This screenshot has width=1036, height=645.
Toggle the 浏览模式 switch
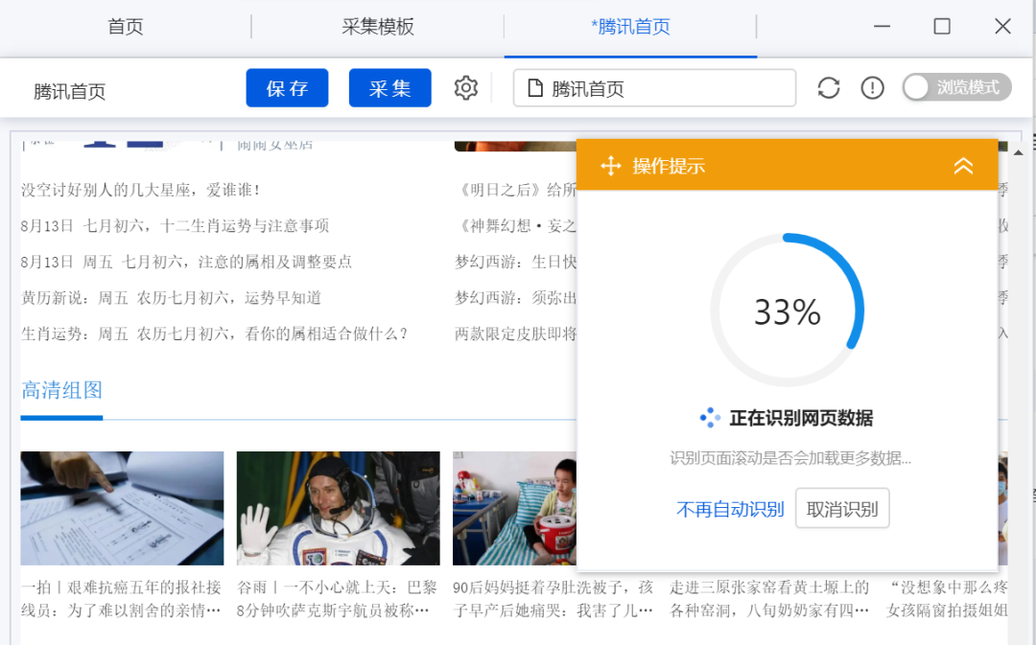956,87
